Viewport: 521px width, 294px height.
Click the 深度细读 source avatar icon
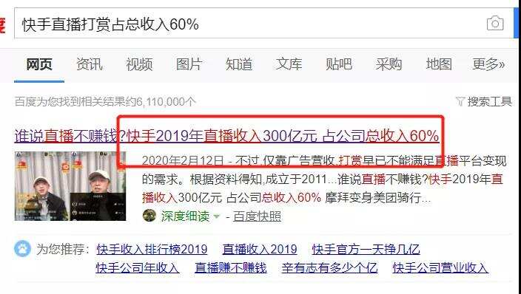149,216
